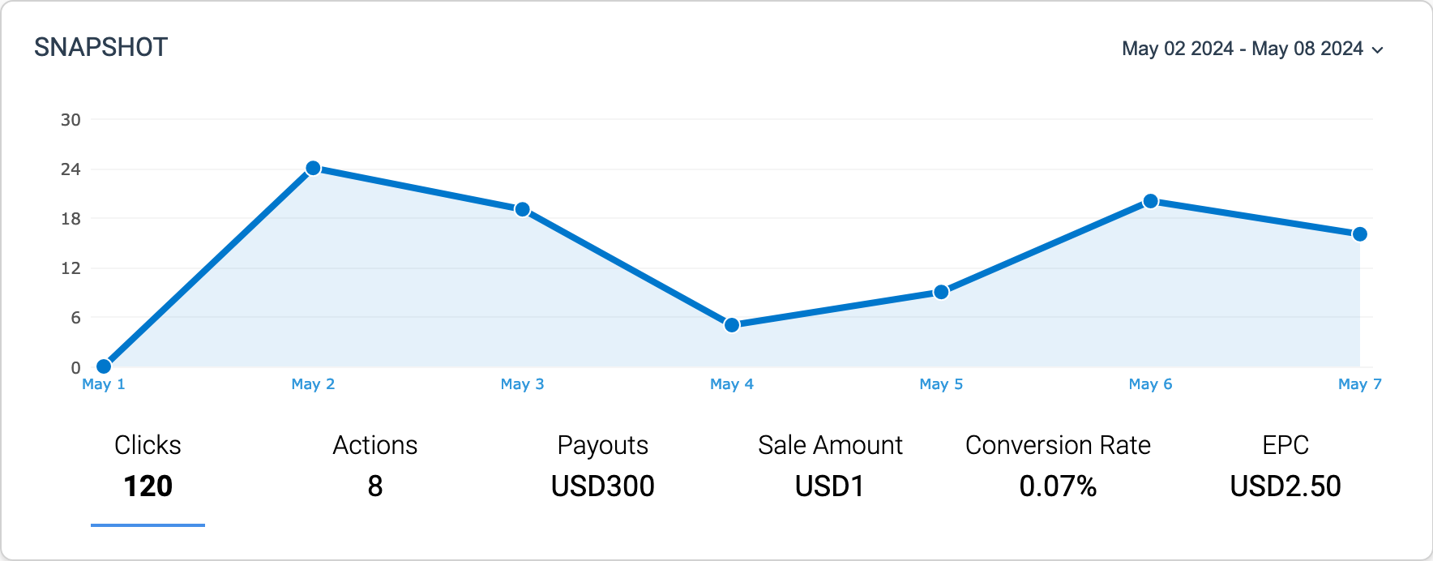The height and width of the screenshot is (561, 1433).
Task: Click the SNAPSHOT heading
Action: (x=101, y=47)
